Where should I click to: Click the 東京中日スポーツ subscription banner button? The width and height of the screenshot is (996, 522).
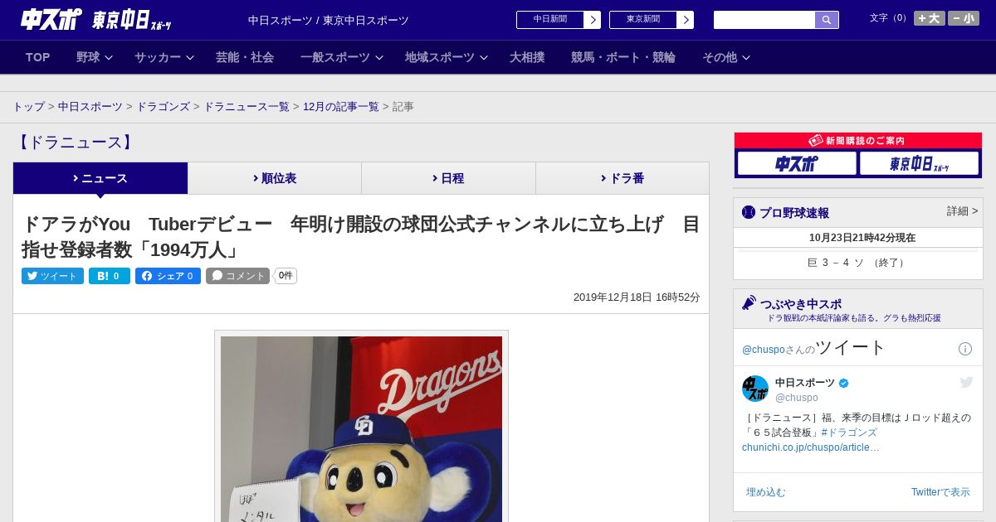point(919,163)
